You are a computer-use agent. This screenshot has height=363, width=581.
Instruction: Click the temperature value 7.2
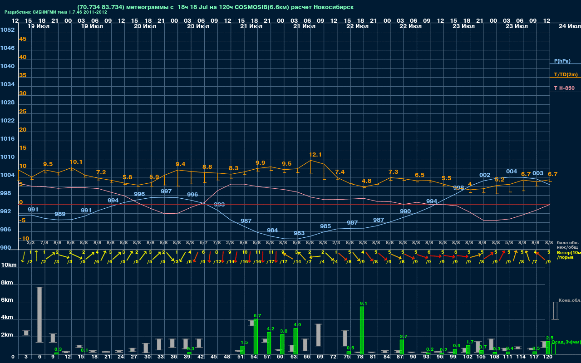coord(101,172)
